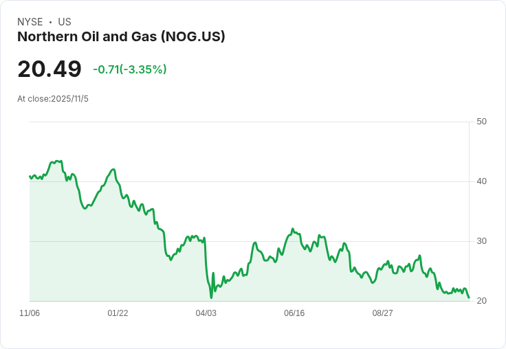Open the Northern Oil and Gas (NOG.US) title
Viewport: 506px width, 349px height.
coord(121,36)
